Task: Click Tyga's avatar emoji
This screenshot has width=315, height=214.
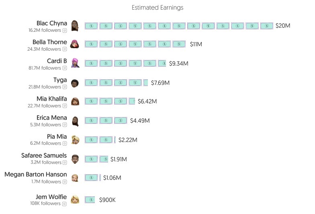Action: [x=75, y=83]
